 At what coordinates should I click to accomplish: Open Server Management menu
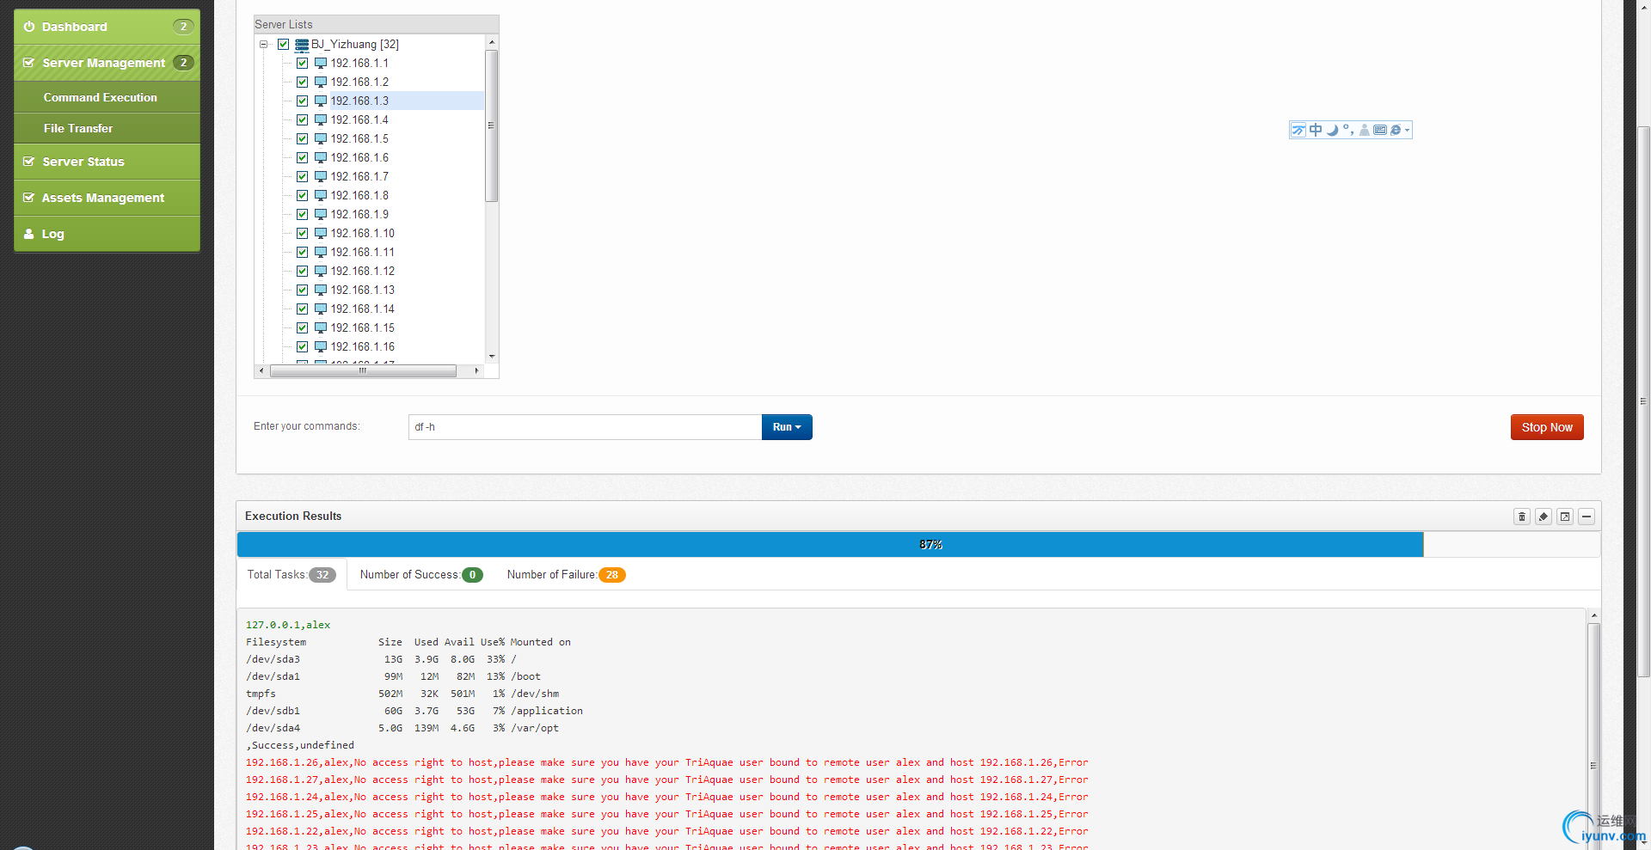click(x=107, y=63)
